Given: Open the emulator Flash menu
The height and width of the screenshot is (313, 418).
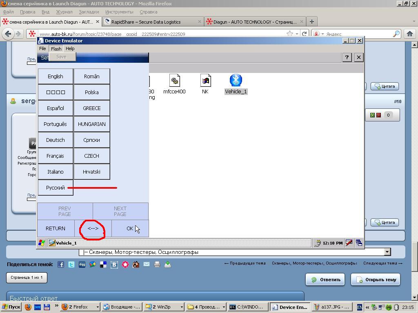Looking at the screenshot, I should (56, 48).
